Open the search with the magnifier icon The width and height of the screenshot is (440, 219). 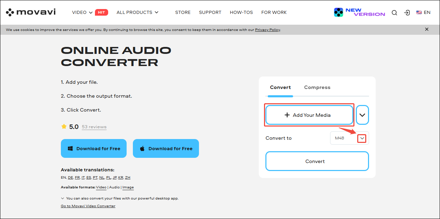pyautogui.click(x=394, y=12)
